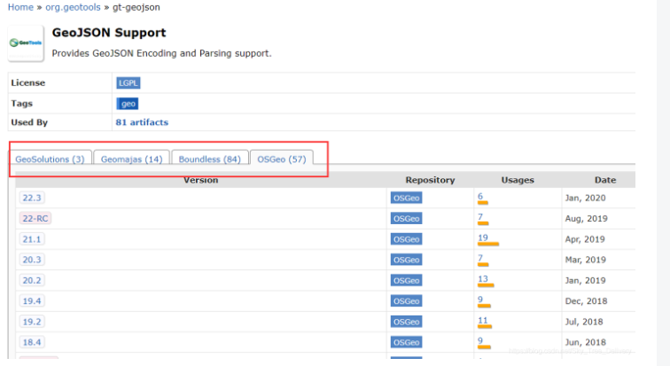
Task: Open the 11 usages link for 19.2
Action: tap(483, 320)
